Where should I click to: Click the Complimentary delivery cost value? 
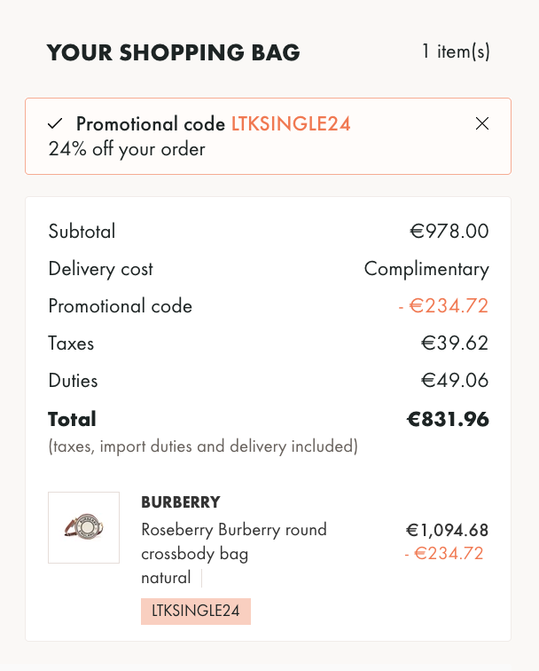(426, 269)
